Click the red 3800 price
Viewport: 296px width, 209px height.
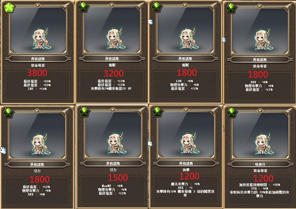pyautogui.click(x=37, y=73)
